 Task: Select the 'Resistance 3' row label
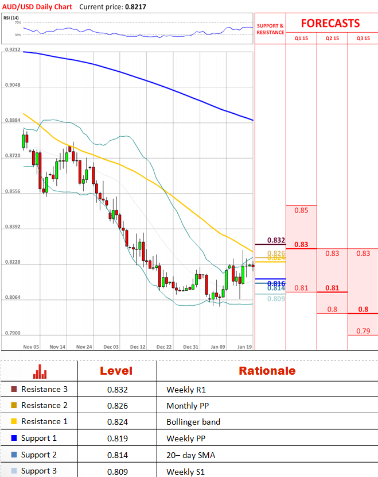coord(44,390)
